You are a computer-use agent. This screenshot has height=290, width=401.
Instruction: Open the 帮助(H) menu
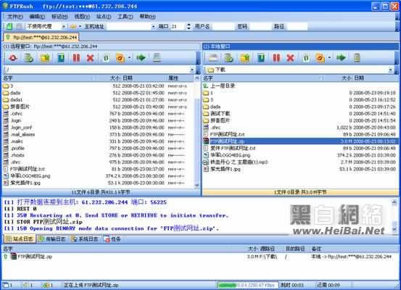pos(147,17)
